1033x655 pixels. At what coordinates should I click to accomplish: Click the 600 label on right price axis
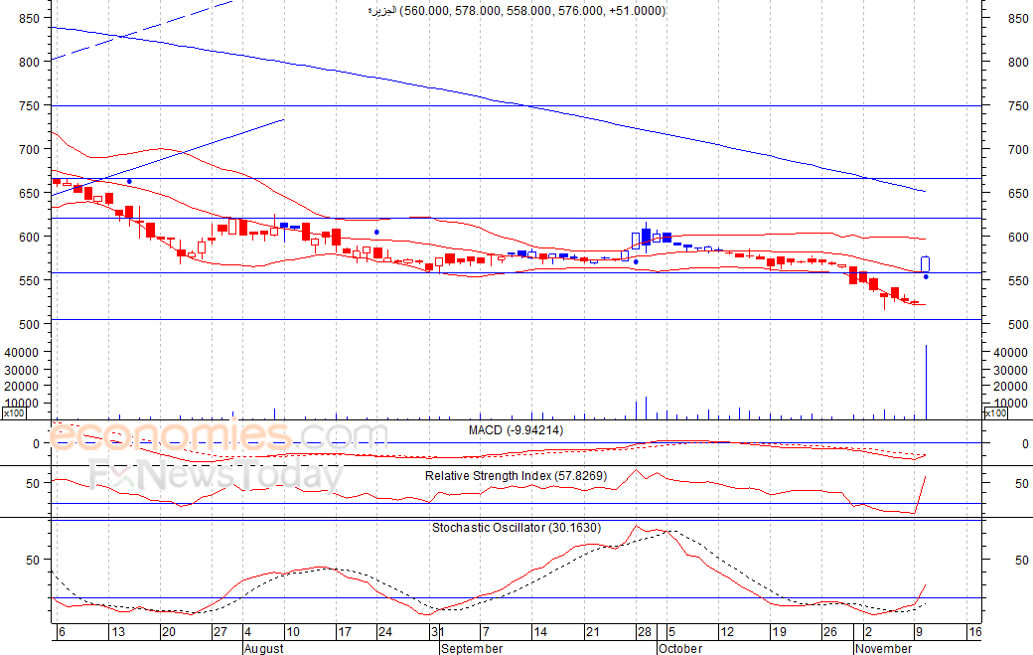pos(1018,237)
